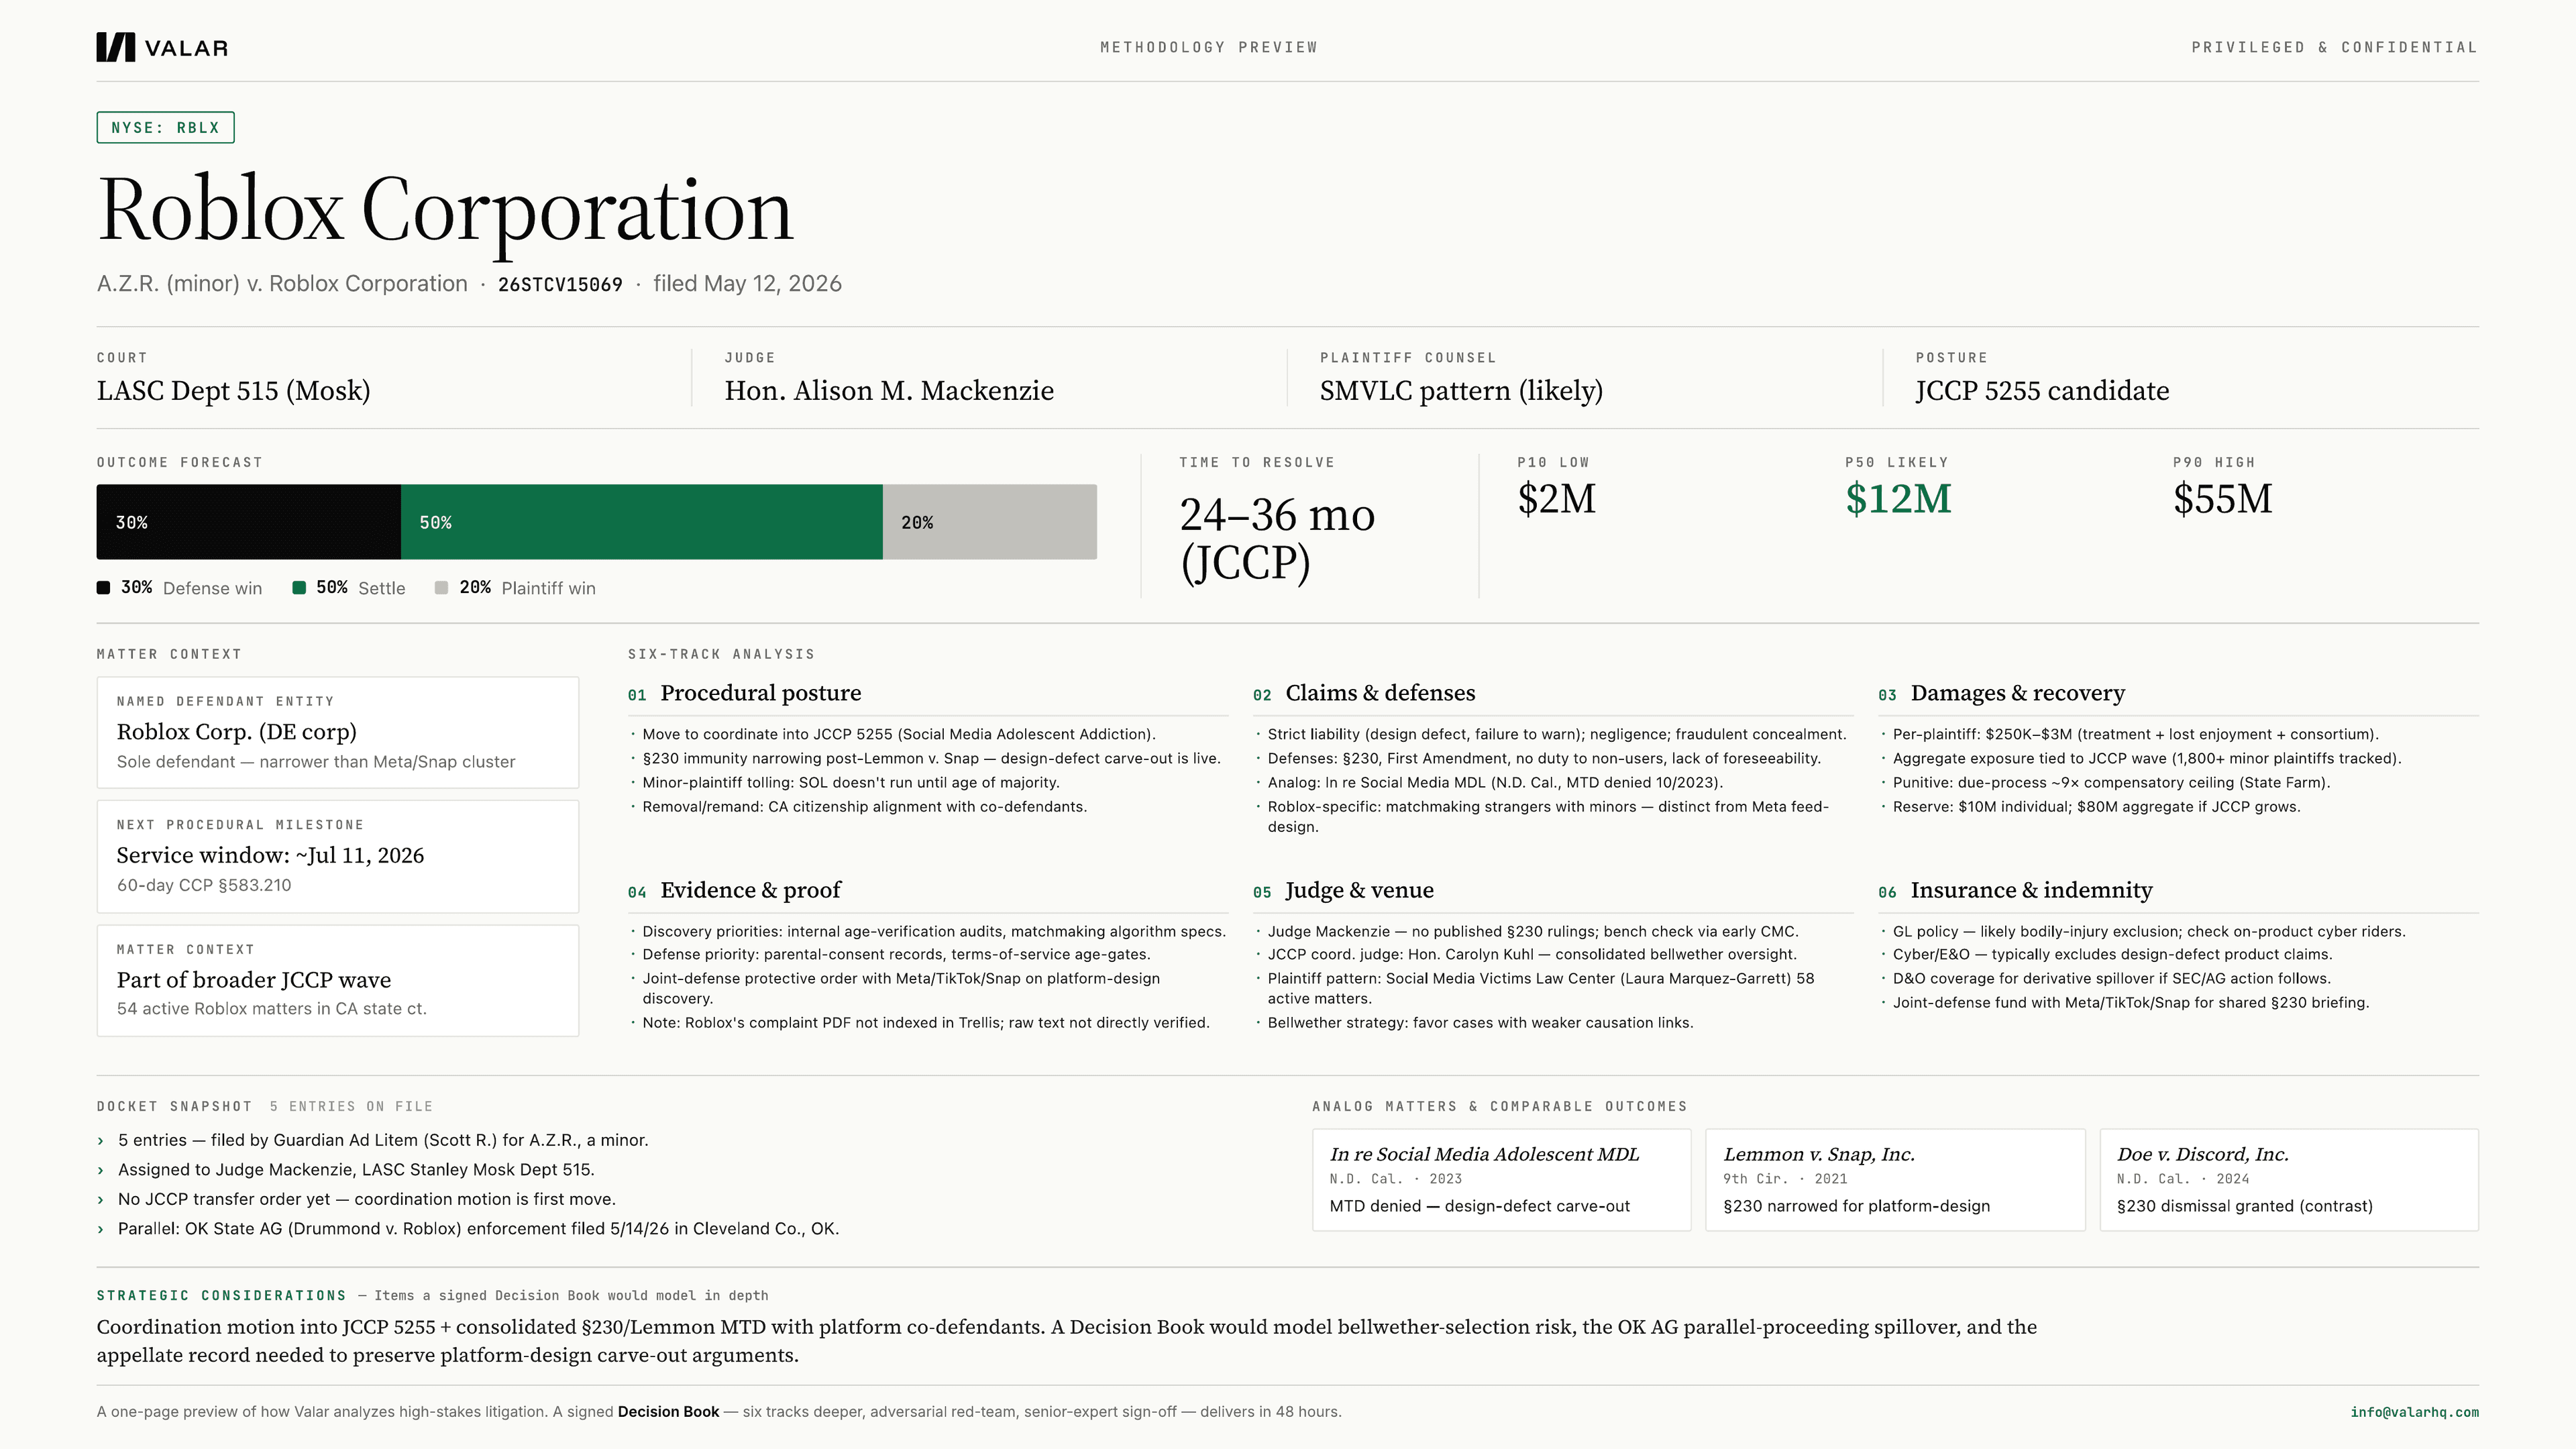Viewport: 2576px width, 1449px height.
Task: Click the P50 Likely $12M value
Action: pyautogui.click(x=1898, y=499)
